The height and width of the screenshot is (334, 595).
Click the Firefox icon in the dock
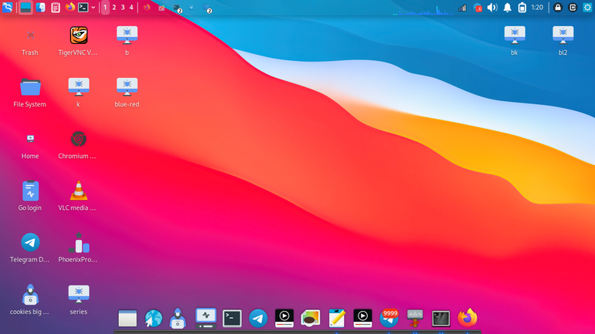click(467, 318)
